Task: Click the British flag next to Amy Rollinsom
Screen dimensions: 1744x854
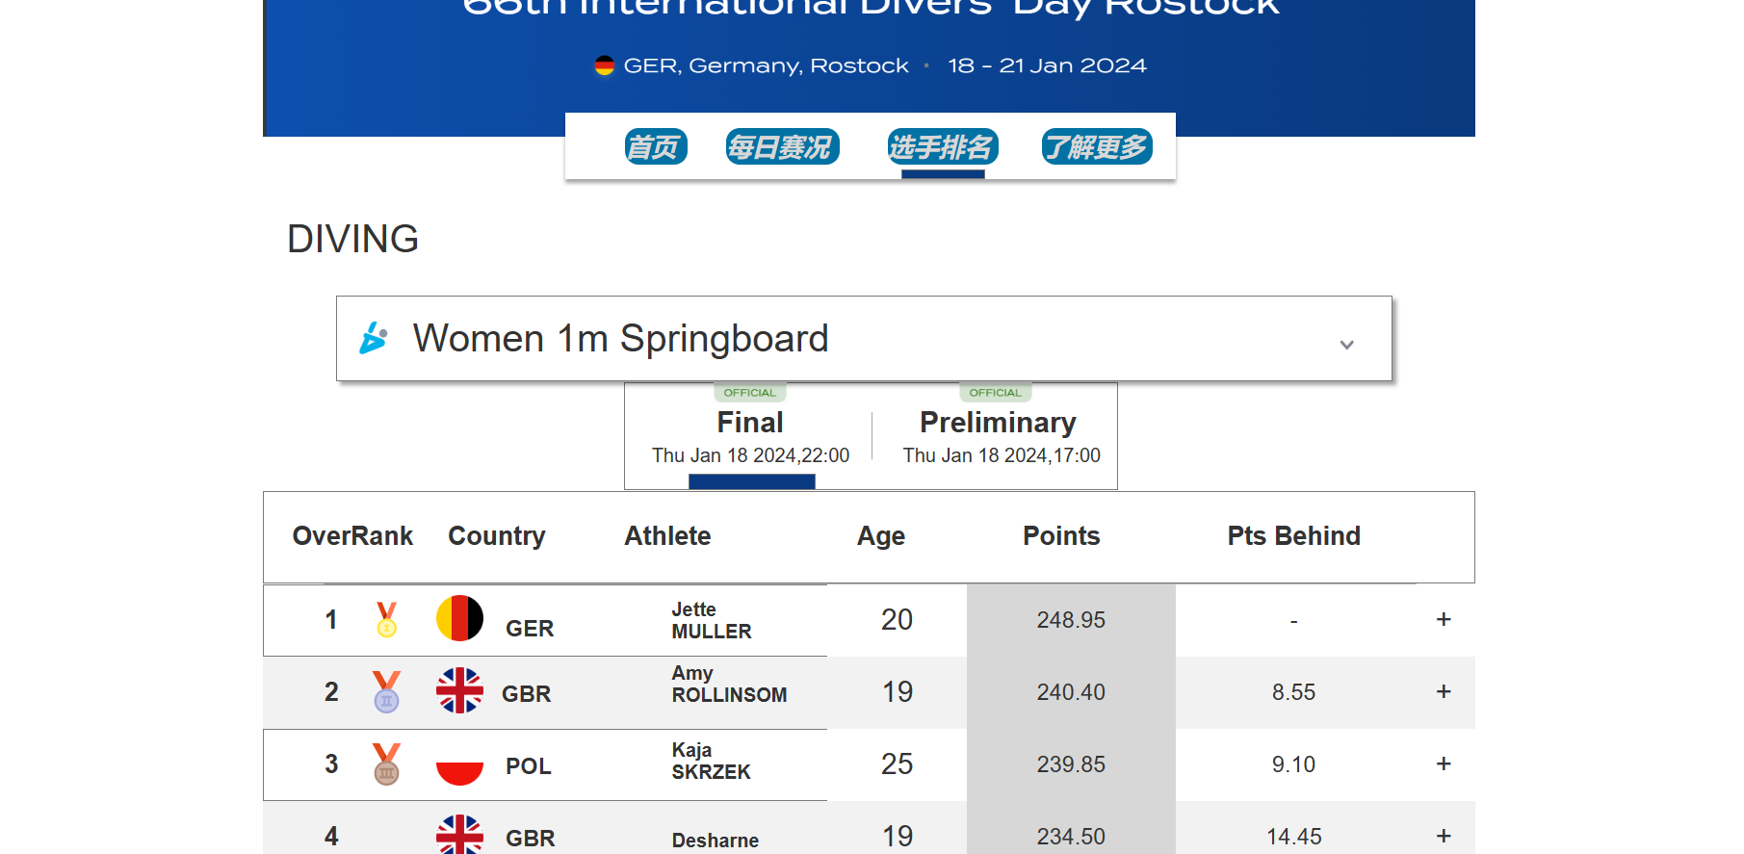Action: coord(459,690)
